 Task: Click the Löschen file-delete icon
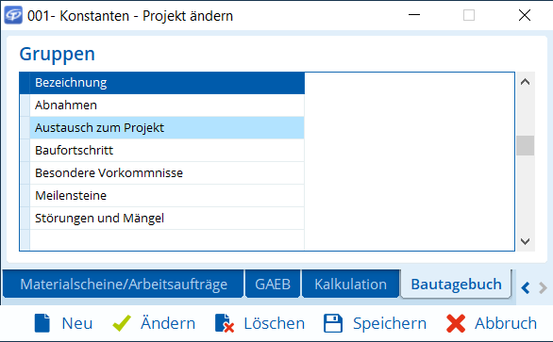coord(225,323)
